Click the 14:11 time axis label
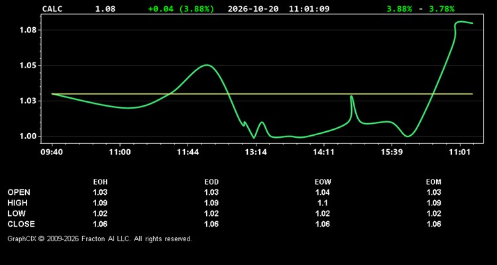The width and height of the screenshot is (497, 265). [x=323, y=152]
